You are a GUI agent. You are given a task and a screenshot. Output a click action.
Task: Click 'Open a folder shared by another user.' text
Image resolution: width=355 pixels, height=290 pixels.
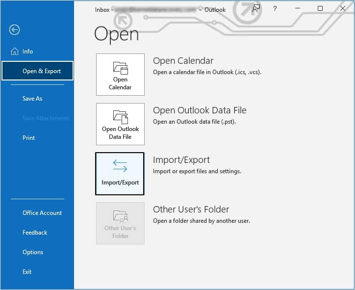coord(202,221)
